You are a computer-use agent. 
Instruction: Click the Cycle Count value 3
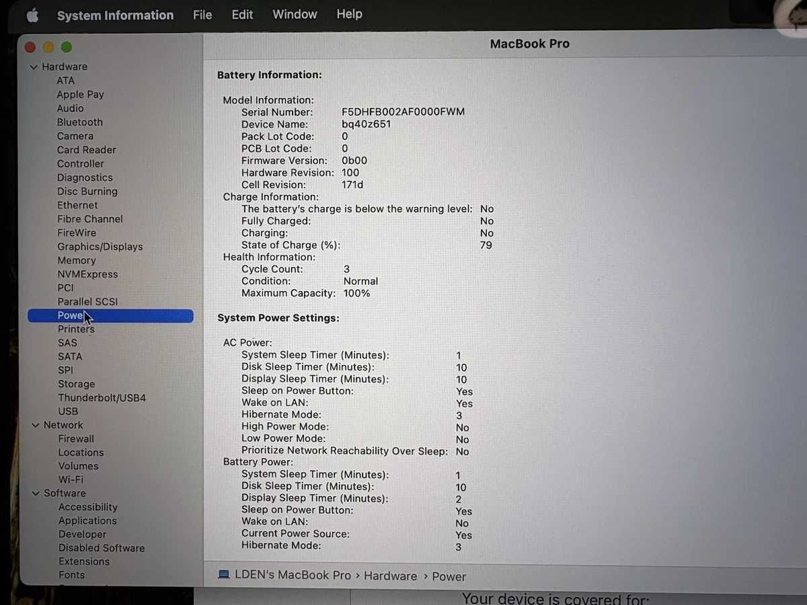pos(346,270)
